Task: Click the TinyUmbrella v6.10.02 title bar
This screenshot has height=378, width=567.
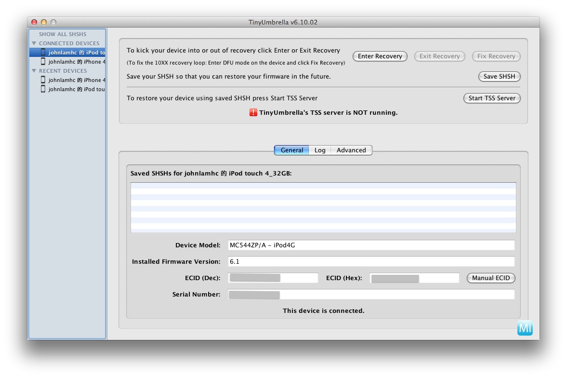Action: pos(283,22)
